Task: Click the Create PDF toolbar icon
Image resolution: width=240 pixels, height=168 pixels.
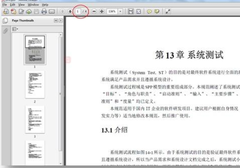Action: point(13,11)
